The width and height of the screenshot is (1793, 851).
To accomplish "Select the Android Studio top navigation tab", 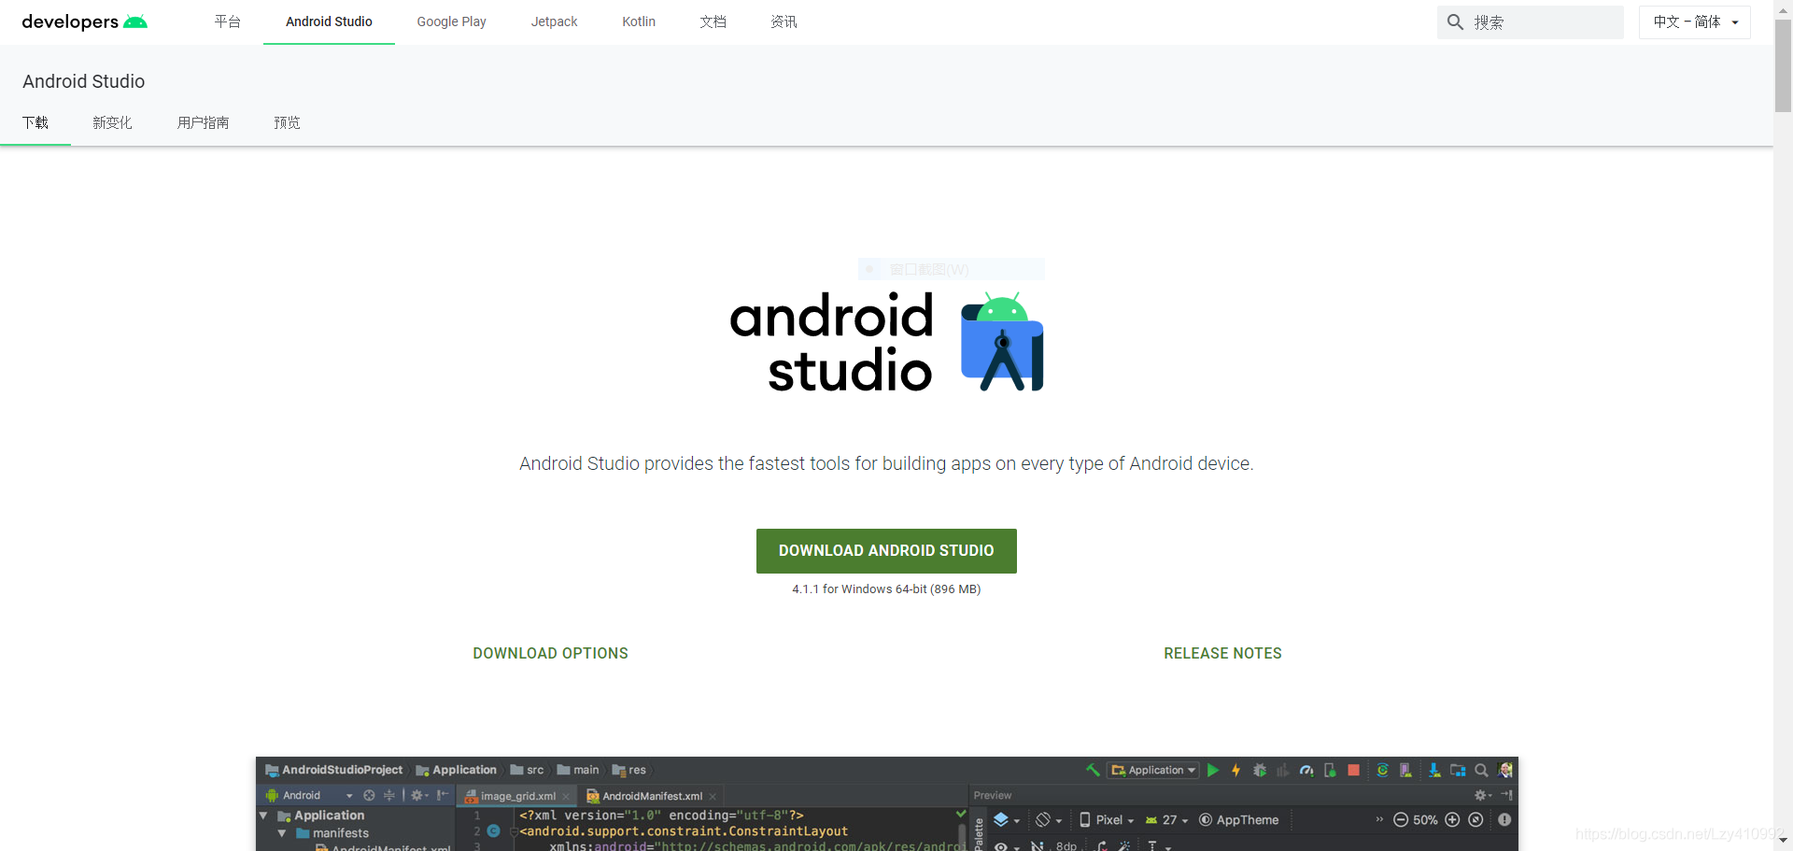I will 329,21.
